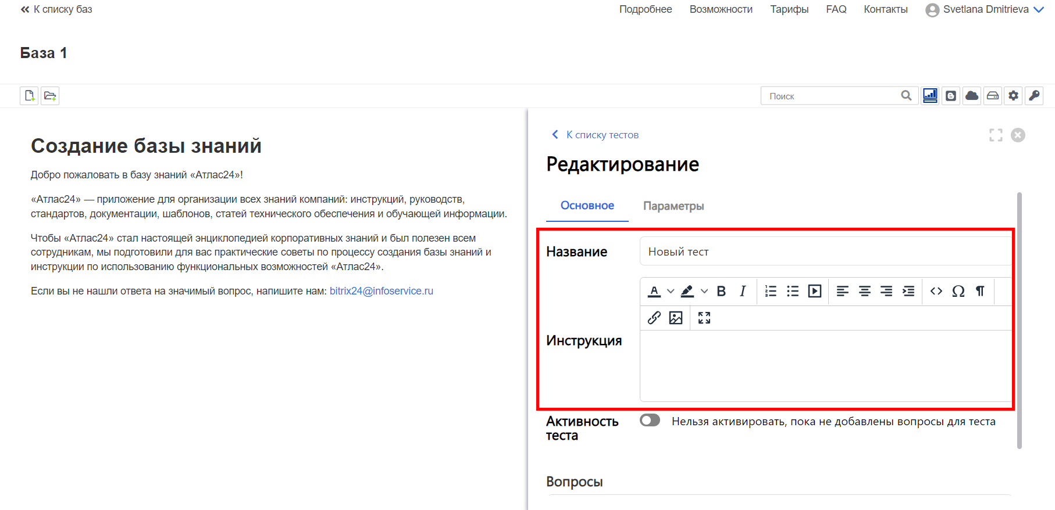Open settings gear icon in toolbar
Viewport: 1055px width, 510px height.
[x=1014, y=96]
